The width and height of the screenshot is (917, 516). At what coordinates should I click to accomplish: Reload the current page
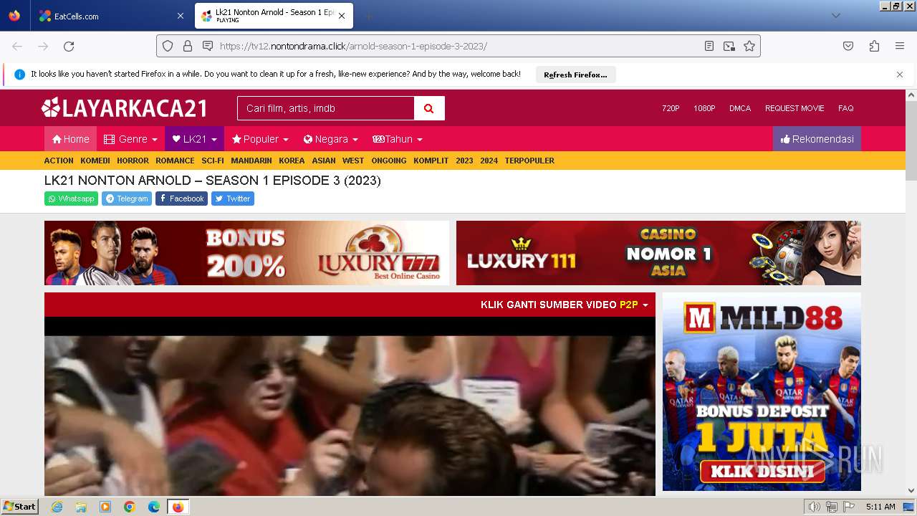[x=69, y=46]
